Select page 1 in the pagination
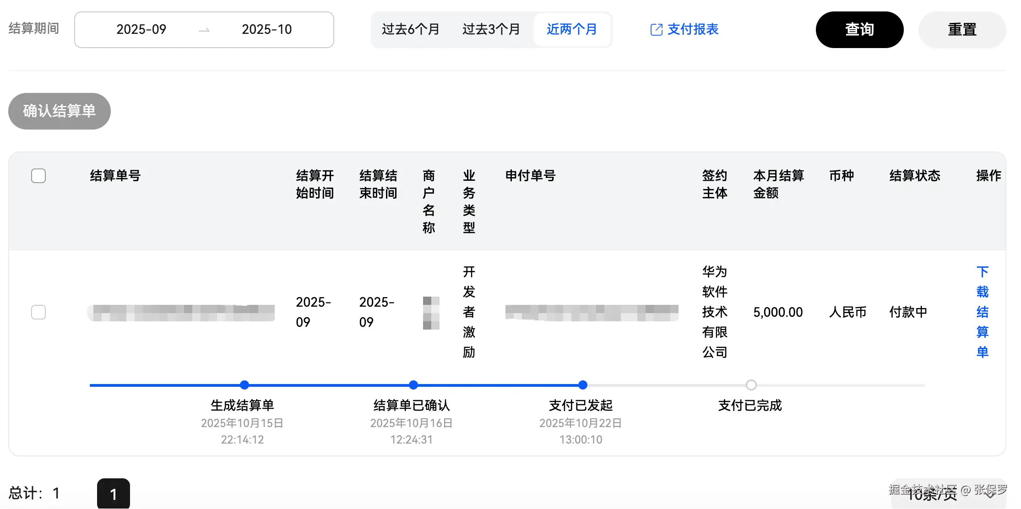The image size is (1021, 509). (113, 494)
